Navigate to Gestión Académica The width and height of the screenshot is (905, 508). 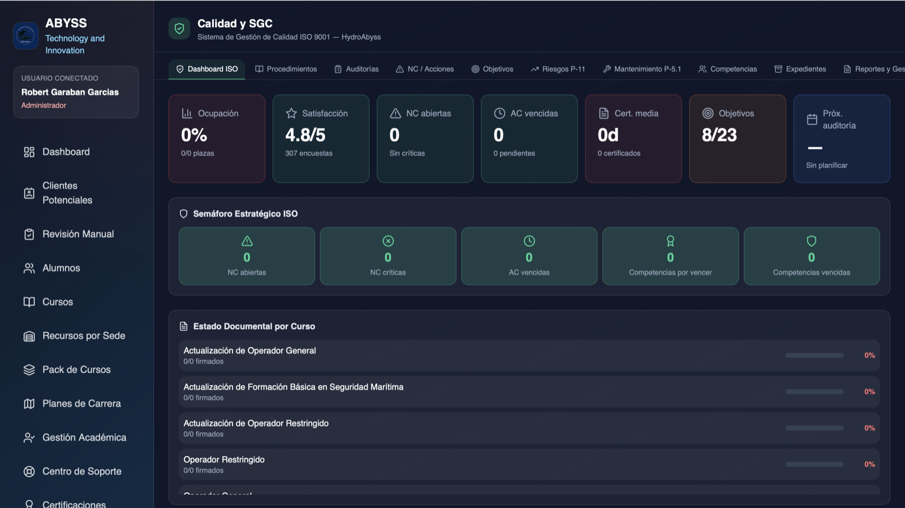click(84, 437)
